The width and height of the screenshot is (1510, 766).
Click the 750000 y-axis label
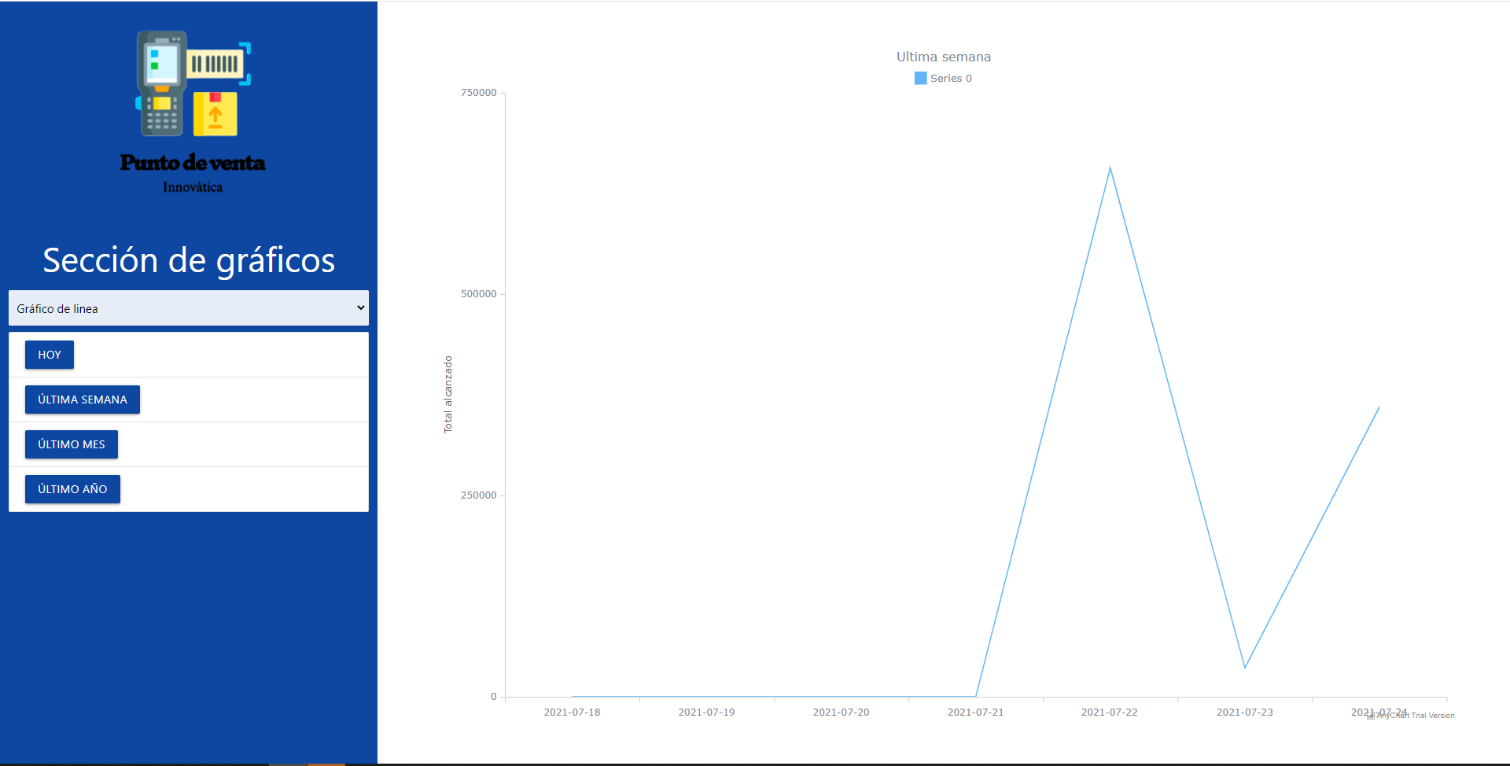[478, 93]
